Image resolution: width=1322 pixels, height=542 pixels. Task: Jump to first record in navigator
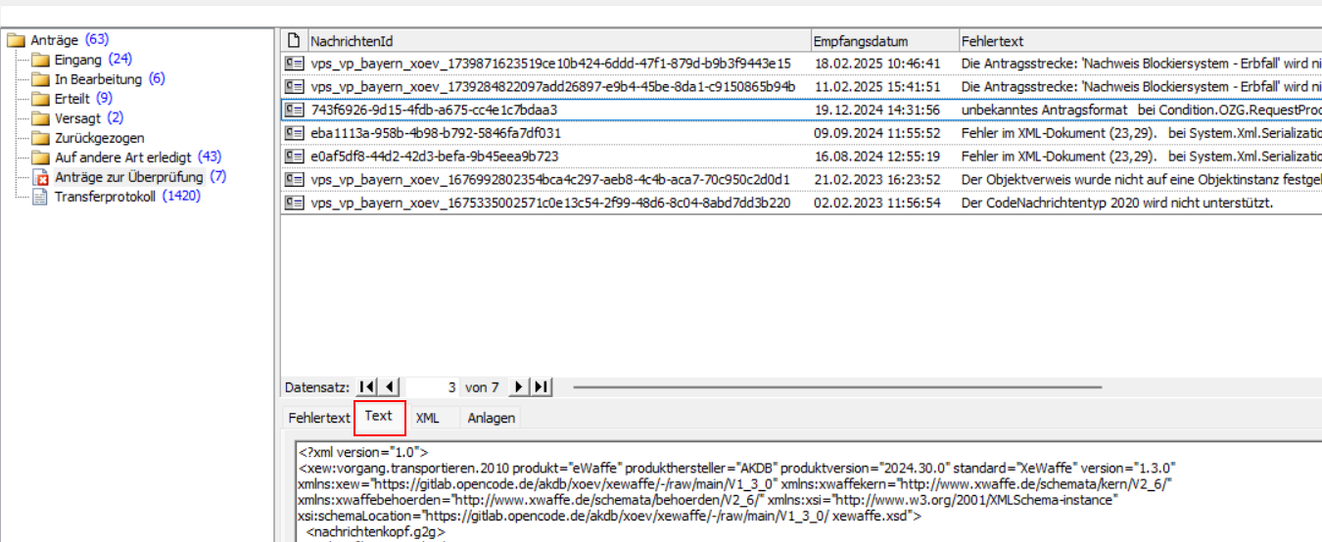click(x=367, y=387)
